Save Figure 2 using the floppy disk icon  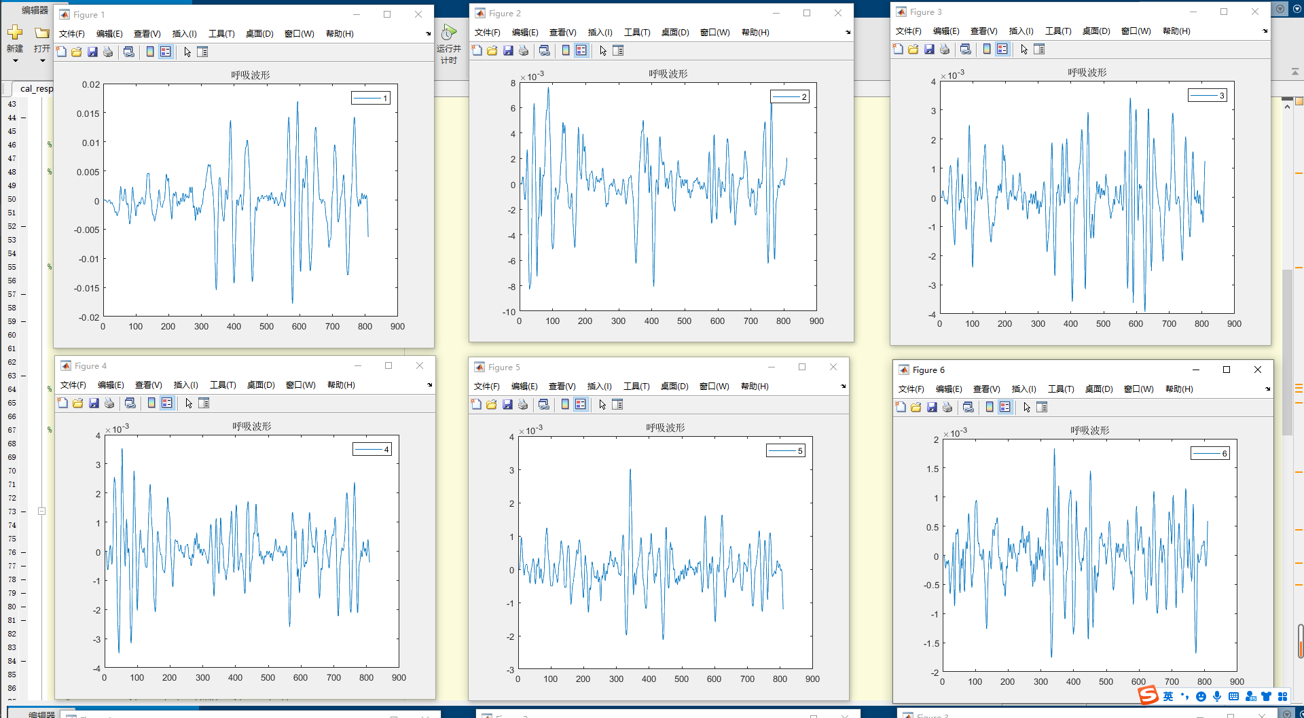coord(508,50)
